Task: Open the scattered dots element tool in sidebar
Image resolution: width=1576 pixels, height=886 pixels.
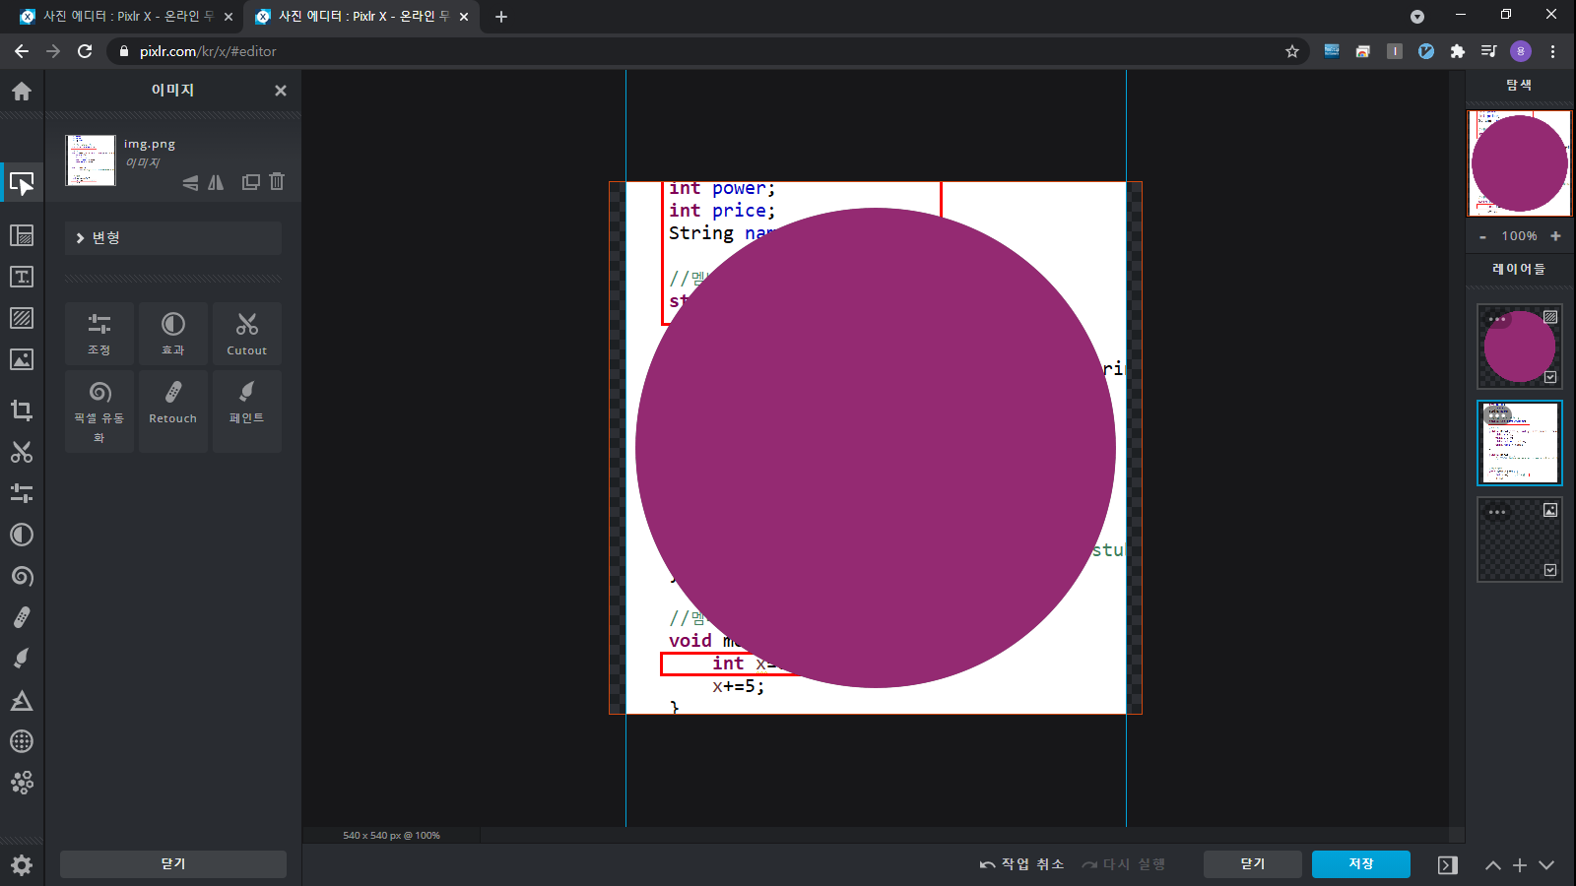Action: point(22,783)
